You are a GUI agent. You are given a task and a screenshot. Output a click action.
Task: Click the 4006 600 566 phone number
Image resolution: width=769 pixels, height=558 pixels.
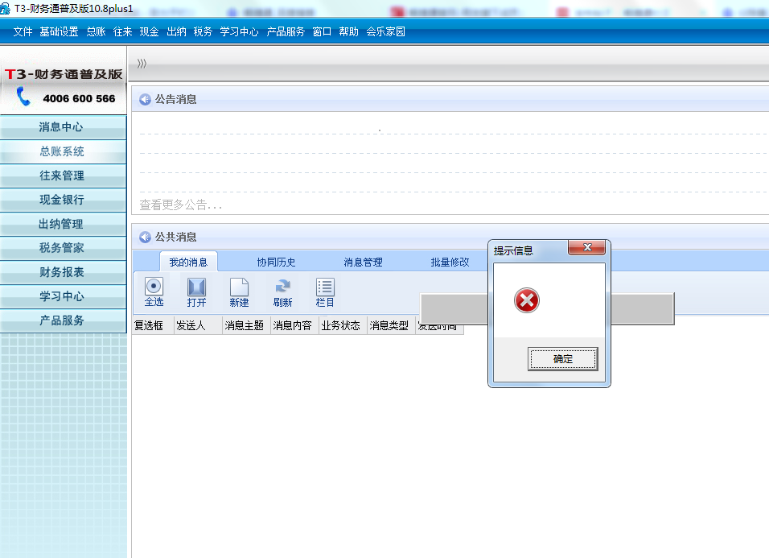pyautogui.click(x=79, y=99)
